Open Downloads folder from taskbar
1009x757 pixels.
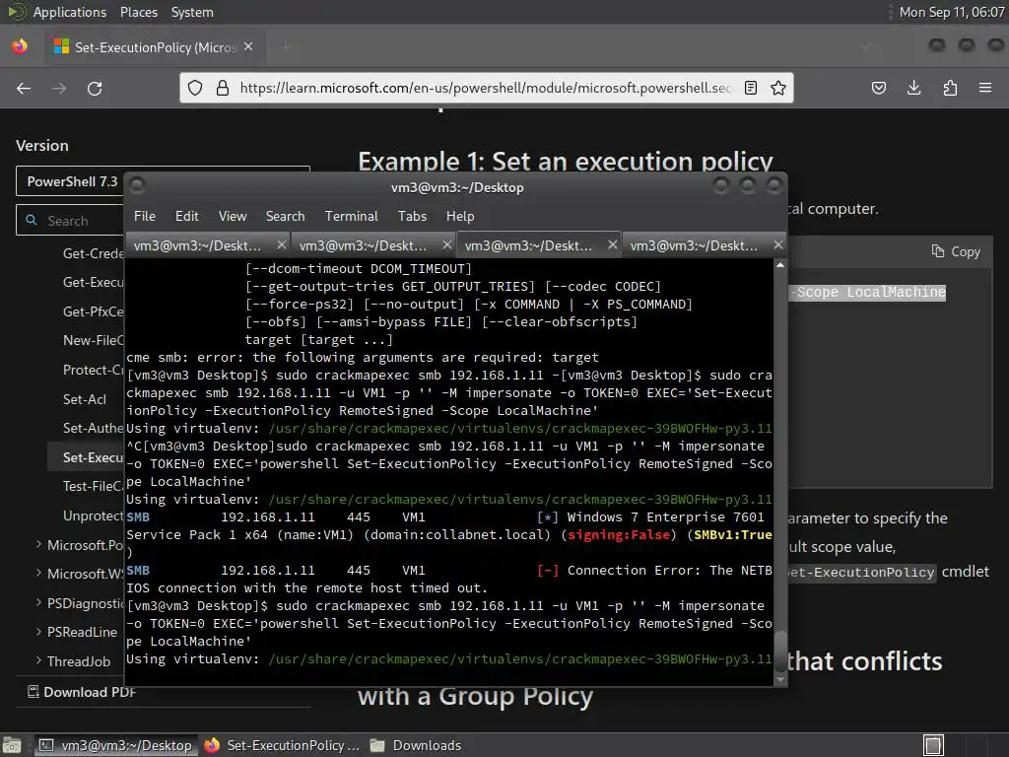tap(416, 745)
